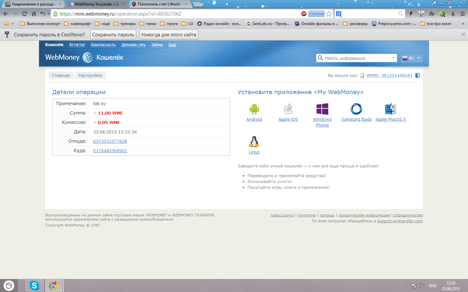Click the puzzle piece extensions icon
This screenshot has height=292, width=468.
point(432,14)
